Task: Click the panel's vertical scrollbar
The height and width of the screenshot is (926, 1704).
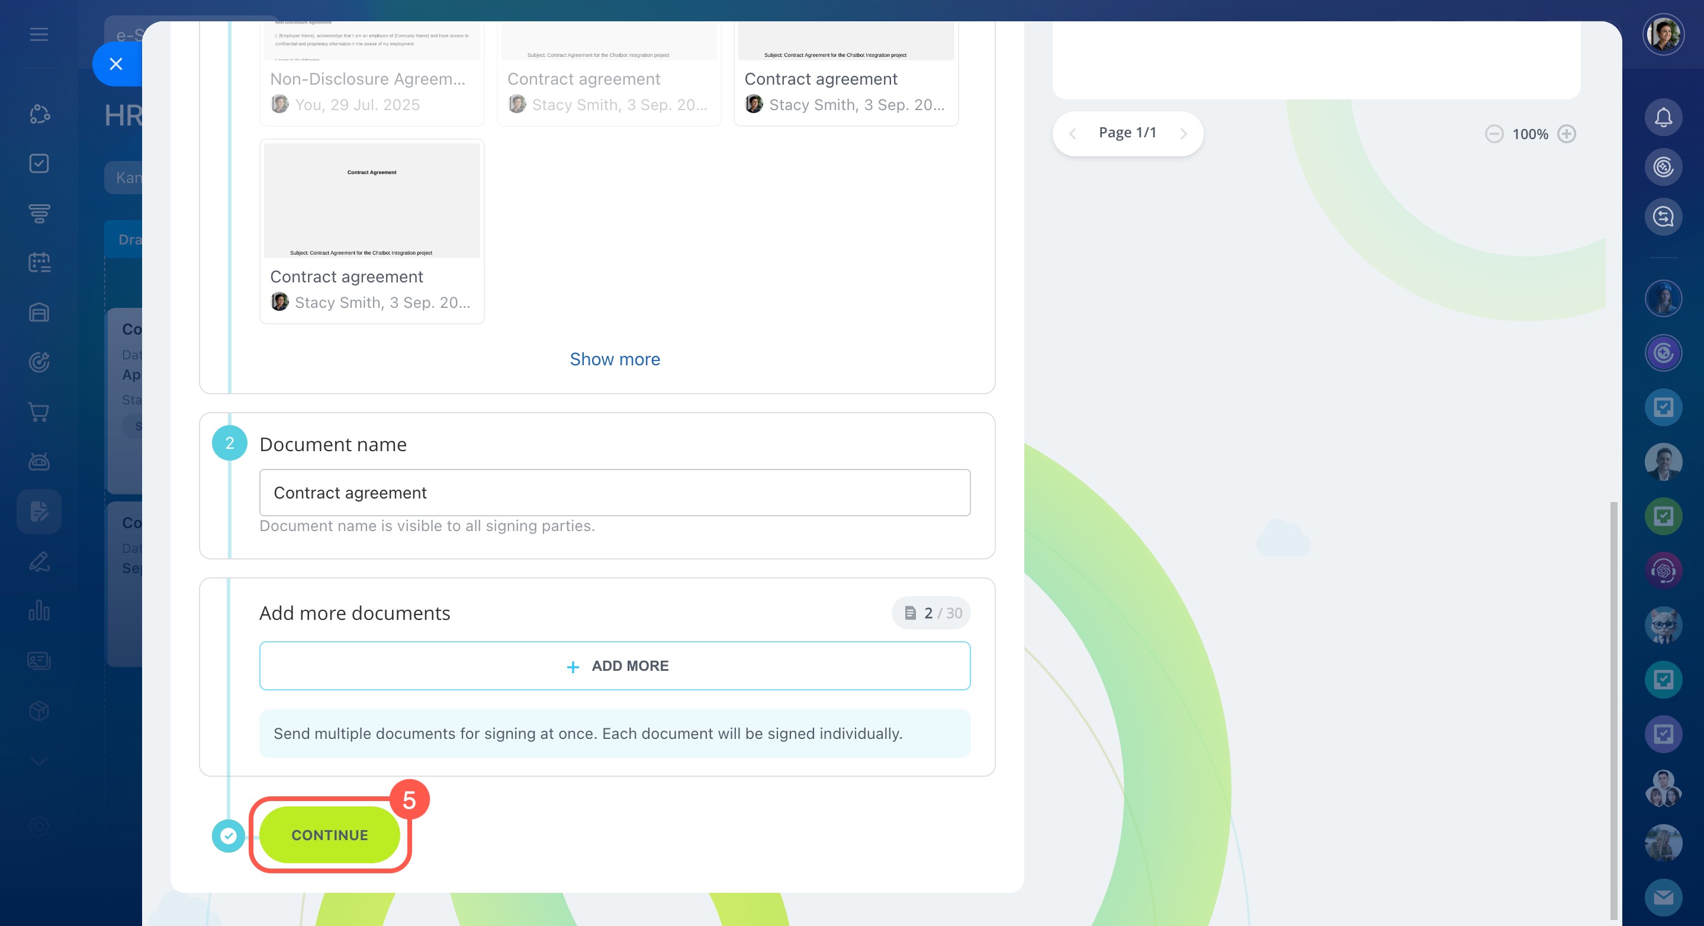Action: pyautogui.click(x=1613, y=711)
